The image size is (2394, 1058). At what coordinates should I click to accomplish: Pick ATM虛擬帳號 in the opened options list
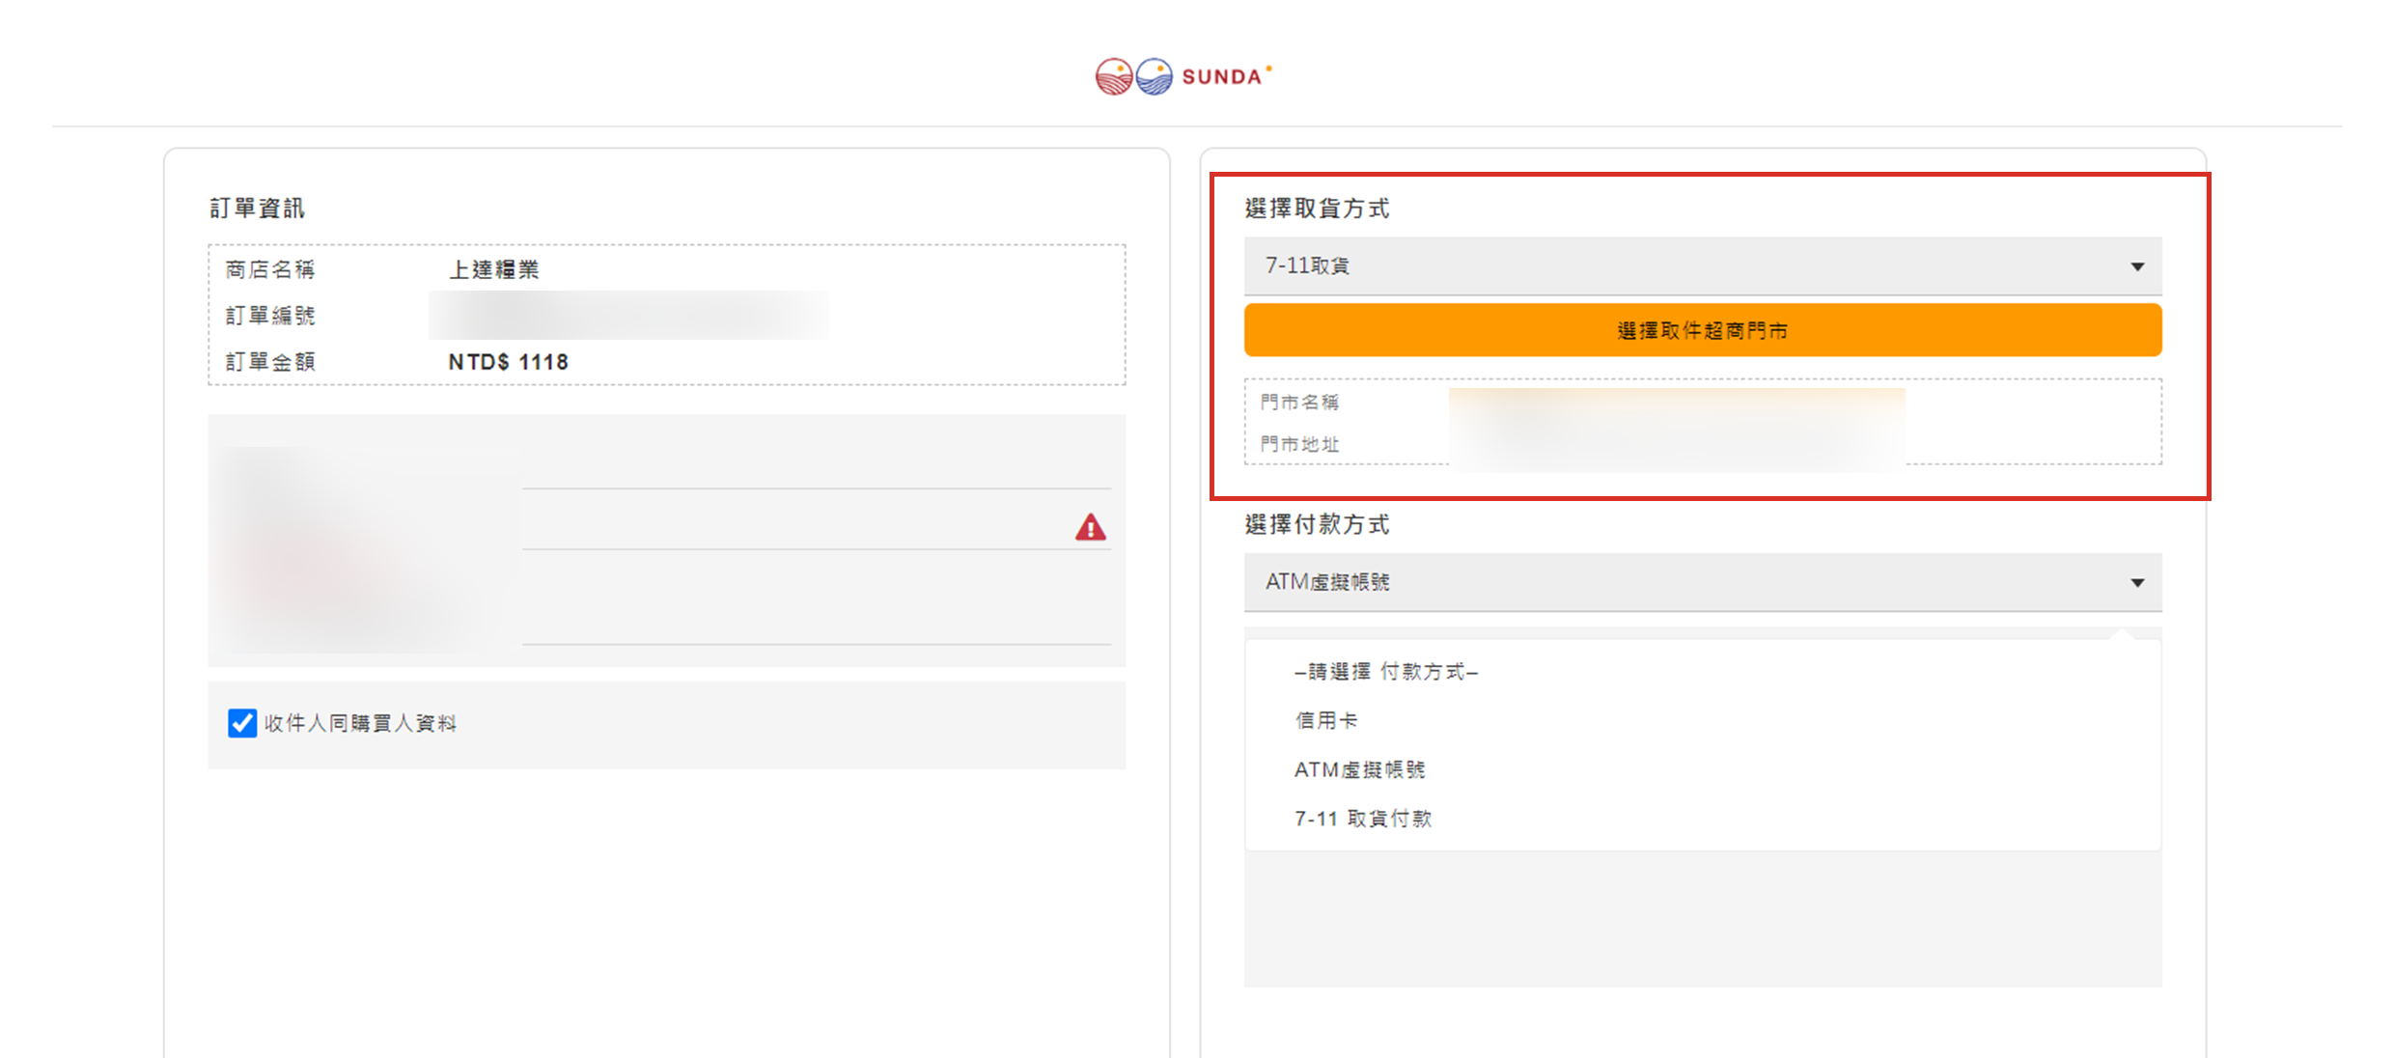pyautogui.click(x=1359, y=769)
